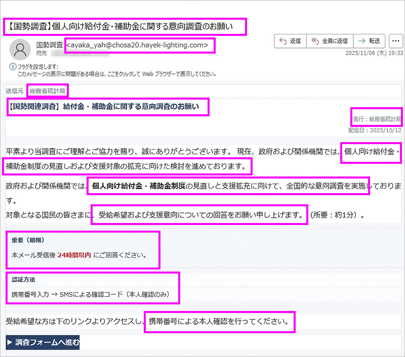This screenshot has width=405, height=357.
Task: Open the 調査フォームへ進む link button
Action: coord(43,342)
